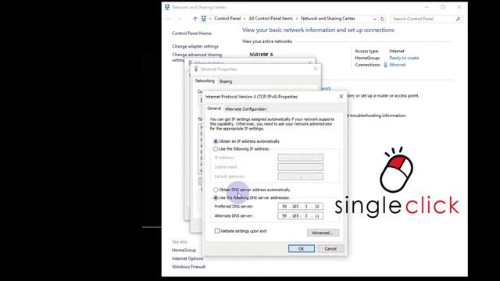Open Change adapter settings link

click(x=195, y=46)
